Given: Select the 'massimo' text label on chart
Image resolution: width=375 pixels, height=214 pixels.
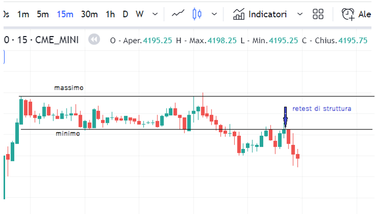Looking at the screenshot, I should (69, 88).
